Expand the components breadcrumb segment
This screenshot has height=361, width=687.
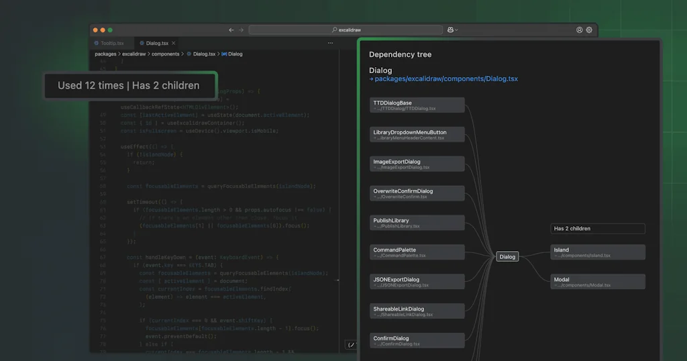pos(165,54)
